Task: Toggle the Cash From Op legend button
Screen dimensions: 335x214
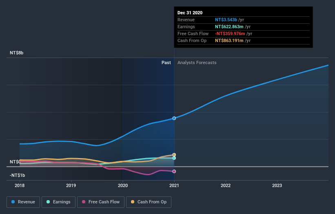Action: pyautogui.click(x=149, y=202)
